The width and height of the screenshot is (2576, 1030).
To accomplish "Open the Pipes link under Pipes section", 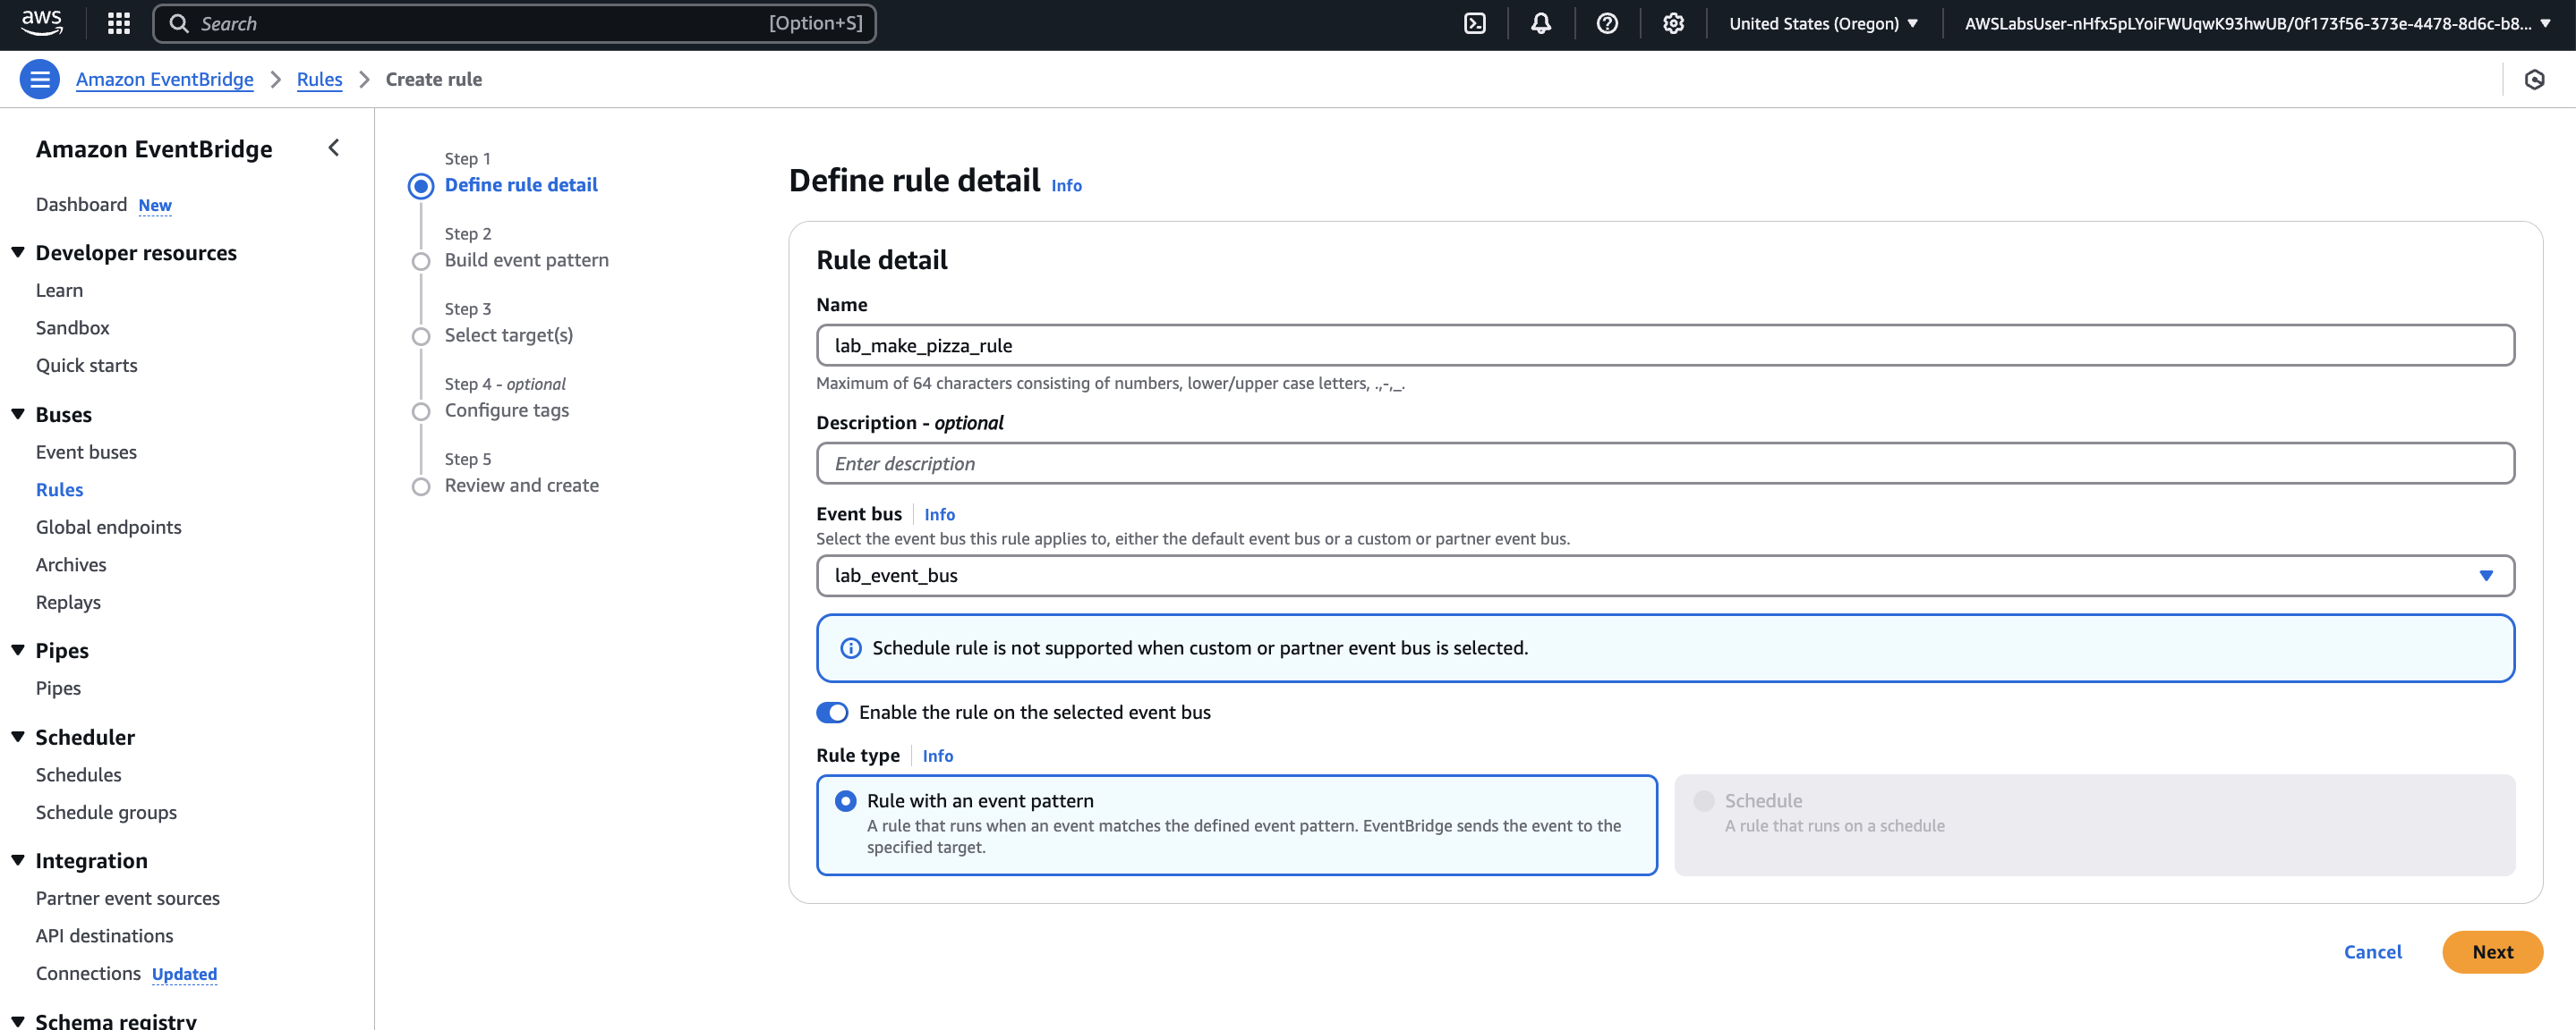I will (58, 688).
